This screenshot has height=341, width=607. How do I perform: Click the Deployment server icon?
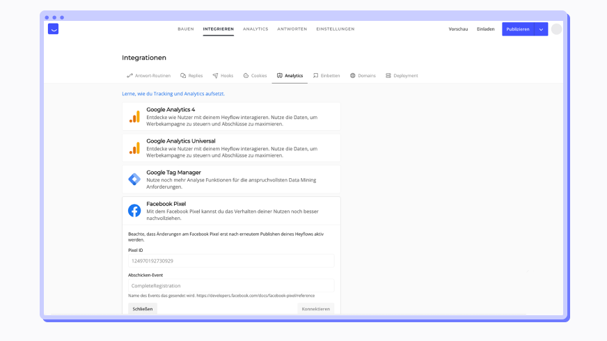coord(388,75)
